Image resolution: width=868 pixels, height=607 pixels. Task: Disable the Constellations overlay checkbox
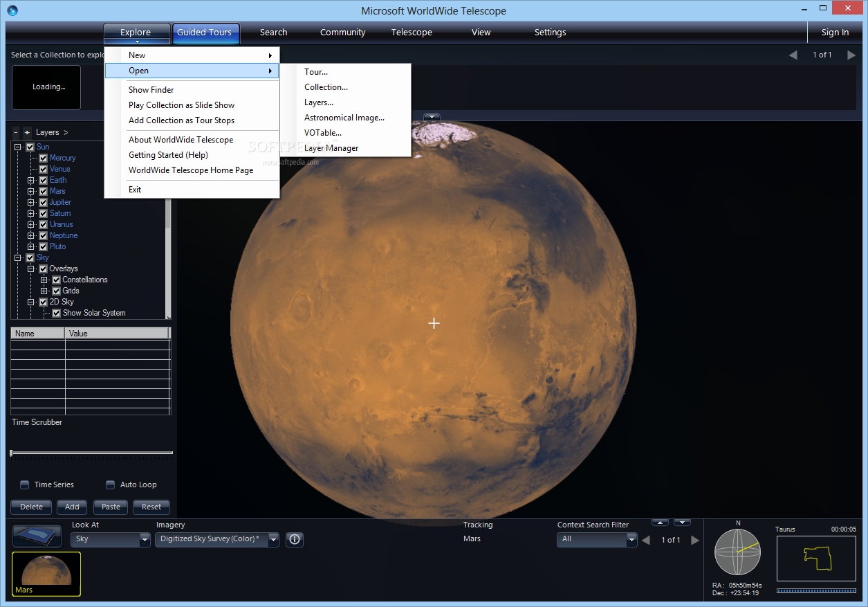[x=57, y=280]
